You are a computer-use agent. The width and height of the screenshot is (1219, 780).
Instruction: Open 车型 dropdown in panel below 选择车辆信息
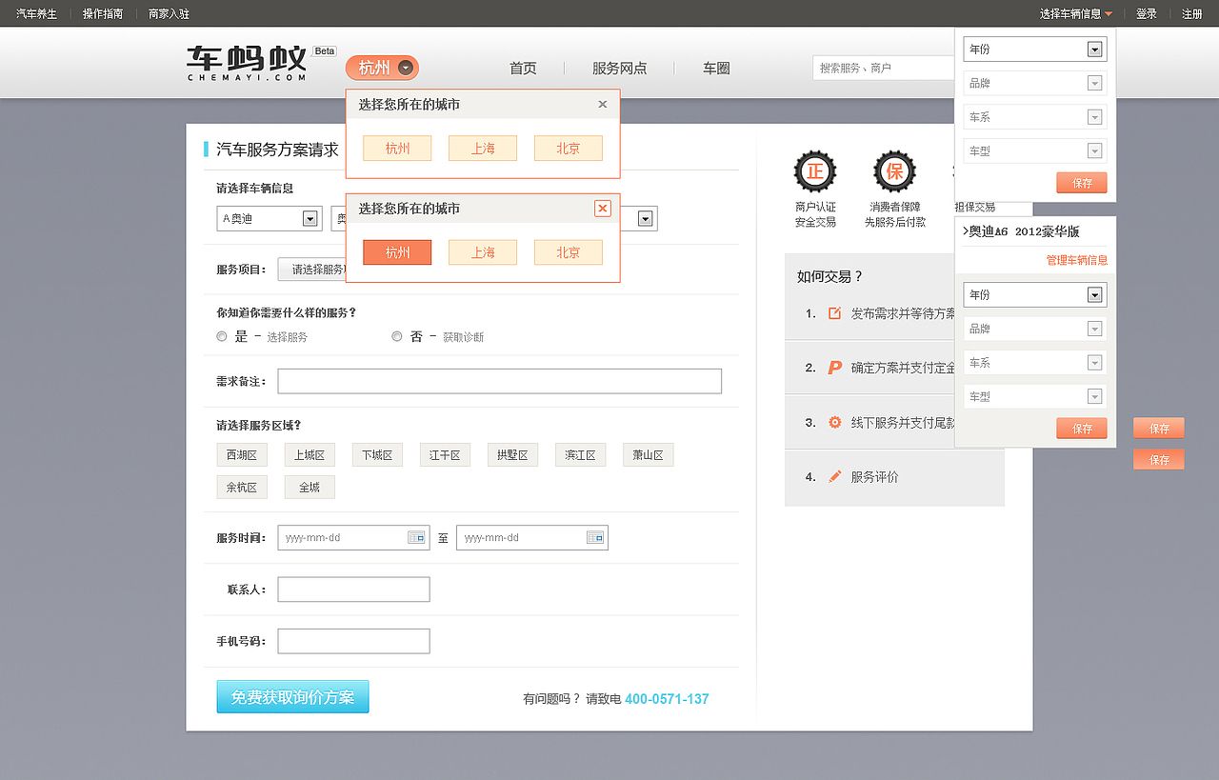point(1035,150)
